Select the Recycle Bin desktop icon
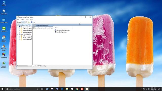The height and width of the screenshot is (91, 162). pyautogui.click(x=4, y=12)
